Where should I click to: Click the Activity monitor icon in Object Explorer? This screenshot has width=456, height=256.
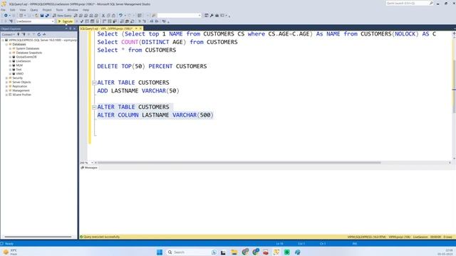point(44,34)
